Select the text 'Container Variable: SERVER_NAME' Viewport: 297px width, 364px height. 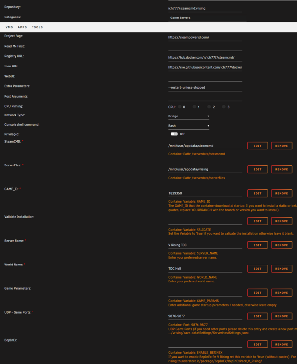[x=193, y=253]
